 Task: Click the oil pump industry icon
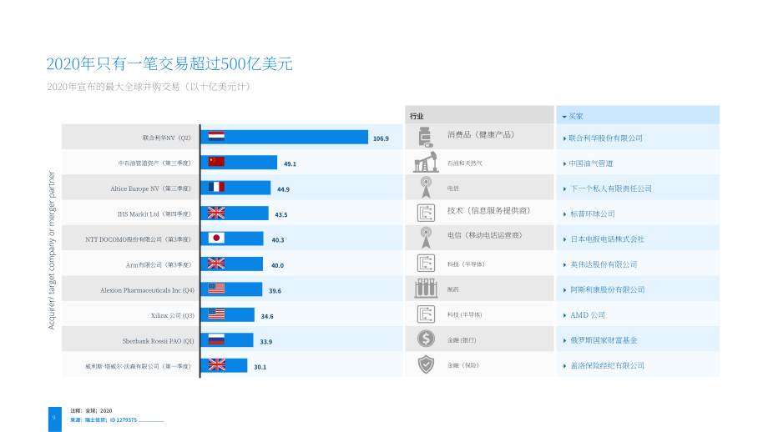pyautogui.click(x=426, y=162)
